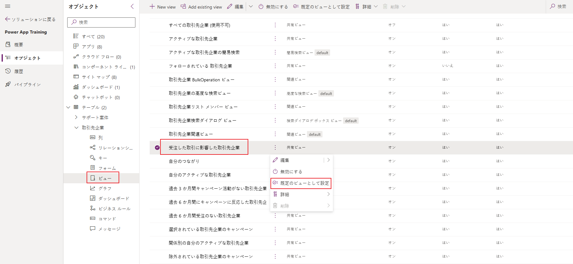Image resolution: width=573 pixels, height=264 pixels.
Task: Select チャットボット (0) item
Action: pos(101,97)
